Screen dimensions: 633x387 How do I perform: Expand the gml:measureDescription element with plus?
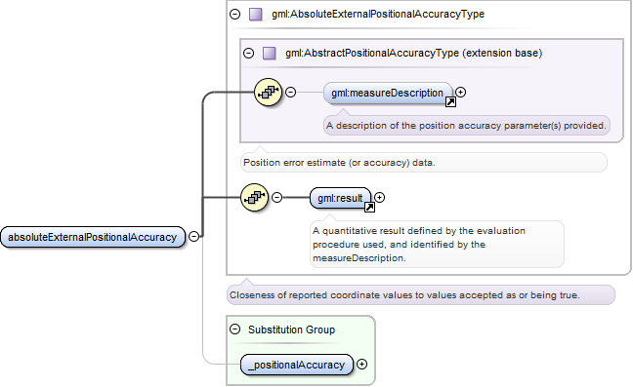(x=461, y=93)
